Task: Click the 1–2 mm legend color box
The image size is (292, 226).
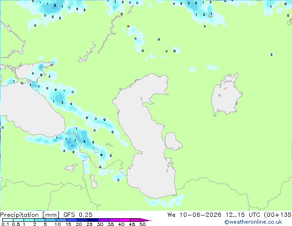Action: [x=29, y=220]
